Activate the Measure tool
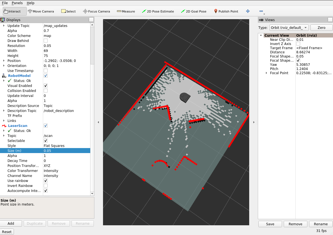Image resolution: width=333 pixels, height=235 pixels. point(126,11)
